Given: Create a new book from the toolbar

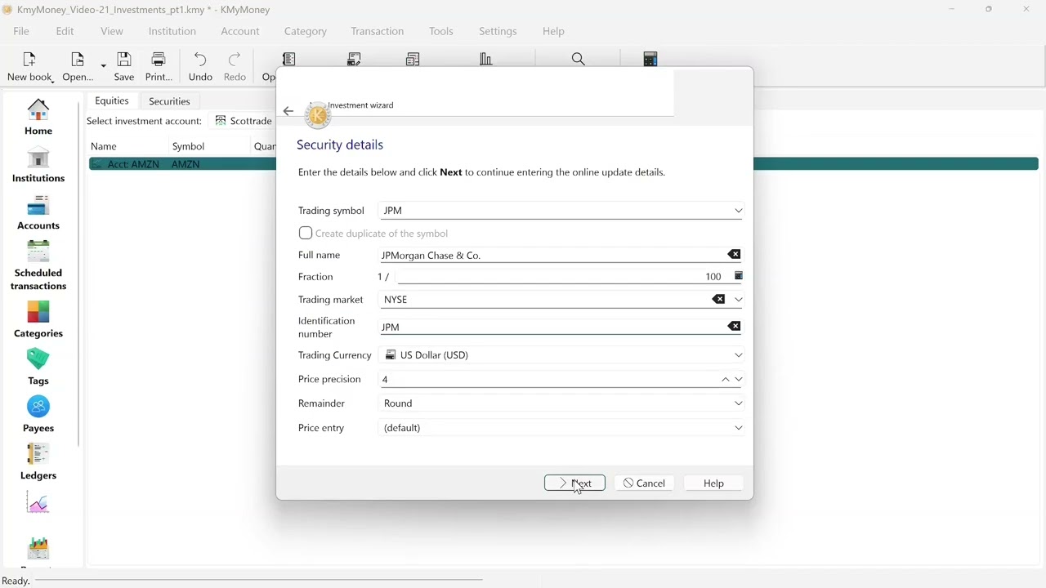Looking at the screenshot, I should [x=29, y=67].
